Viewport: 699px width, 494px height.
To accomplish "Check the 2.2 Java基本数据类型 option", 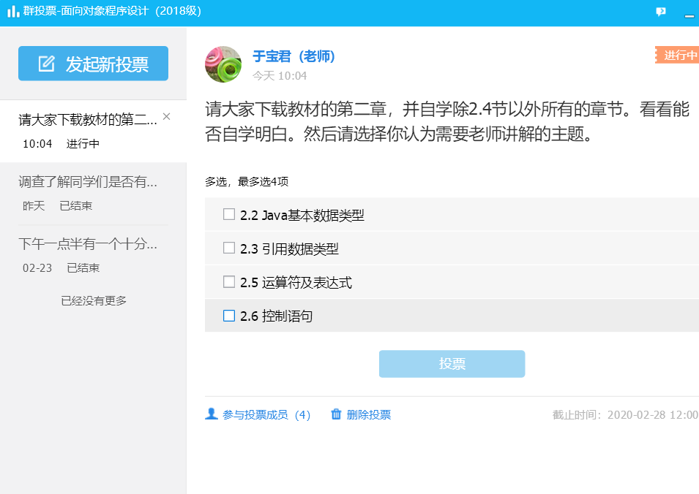I will (229, 214).
